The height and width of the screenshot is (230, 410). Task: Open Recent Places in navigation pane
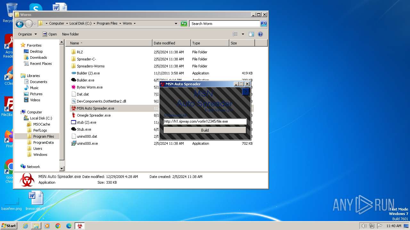point(41,64)
